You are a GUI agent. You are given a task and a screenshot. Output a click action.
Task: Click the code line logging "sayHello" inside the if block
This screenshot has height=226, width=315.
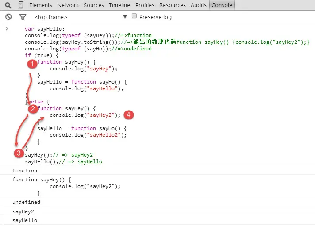[87, 88]
